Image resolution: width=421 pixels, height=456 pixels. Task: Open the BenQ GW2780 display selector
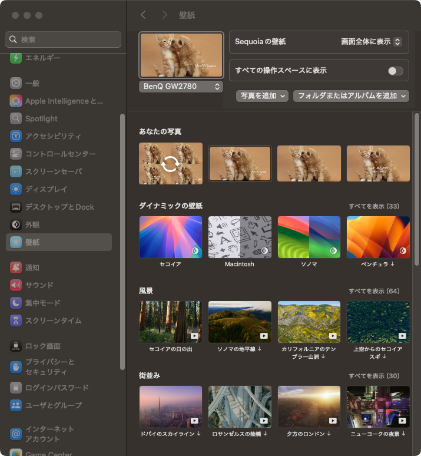click(181, 87)
